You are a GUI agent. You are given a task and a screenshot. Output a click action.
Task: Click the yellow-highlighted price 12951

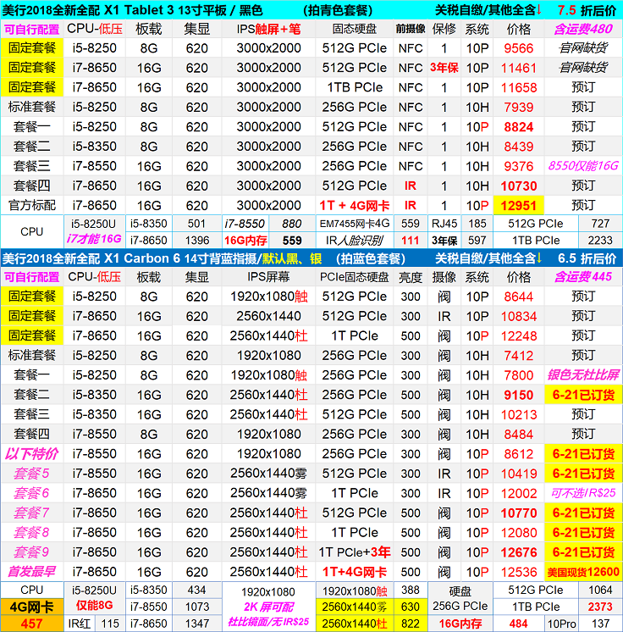tap(518, 206)
